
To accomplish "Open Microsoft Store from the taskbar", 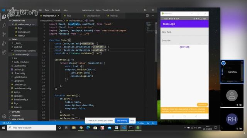I will point(95,128).
